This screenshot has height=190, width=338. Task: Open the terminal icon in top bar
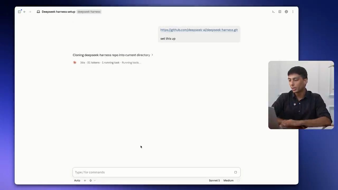[273, 12]
